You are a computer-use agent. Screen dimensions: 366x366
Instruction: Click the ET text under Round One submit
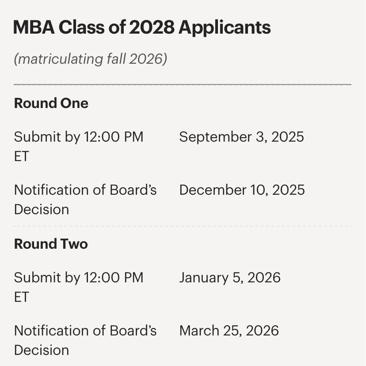coord(22,156)
